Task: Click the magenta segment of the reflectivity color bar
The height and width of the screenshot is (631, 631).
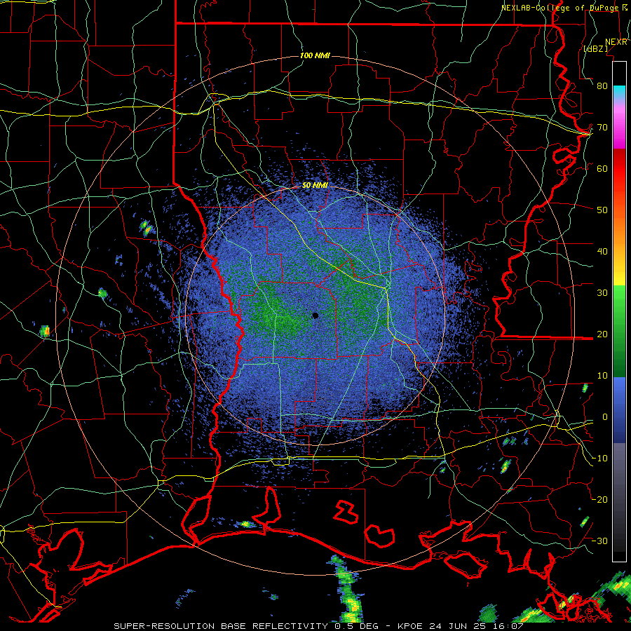Action: 619,129
